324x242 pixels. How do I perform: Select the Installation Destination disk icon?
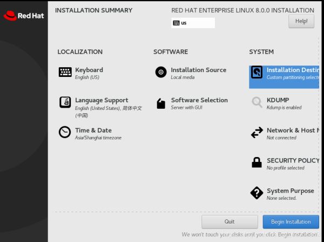click(257, 73)
